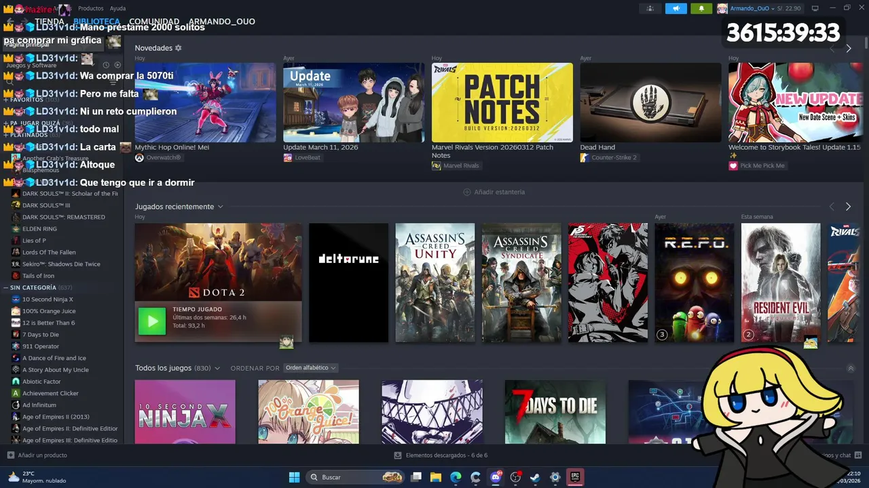Viewport: 869px width, 488px height.
Task: Select the 7 Days to Die cover
Action: click(555, 411)
